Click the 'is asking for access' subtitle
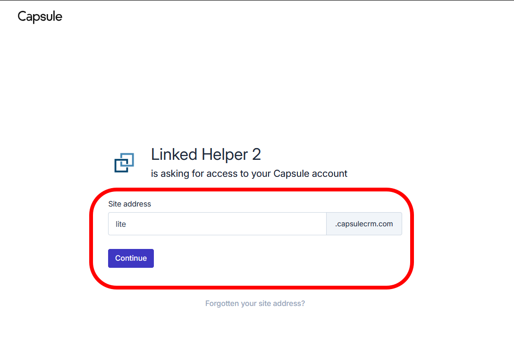This screenshot has height=364, width=514. click(249, 174)
